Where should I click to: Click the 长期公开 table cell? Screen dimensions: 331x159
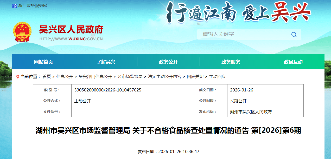point(265,101)
